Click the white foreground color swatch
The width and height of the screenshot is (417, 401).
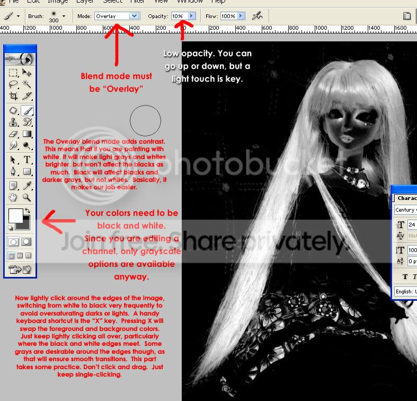pyautogui.click(x=15, y=215)
